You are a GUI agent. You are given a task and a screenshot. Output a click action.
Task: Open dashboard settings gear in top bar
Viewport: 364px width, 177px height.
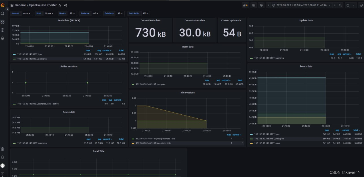261,5
